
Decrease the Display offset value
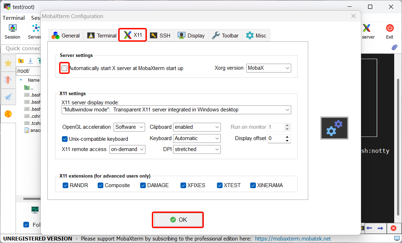[287, 141]
